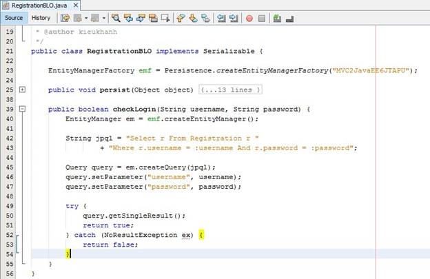Click the "password" string parameter on line 47
The image size is (430, 279).
tap(169, 187)
